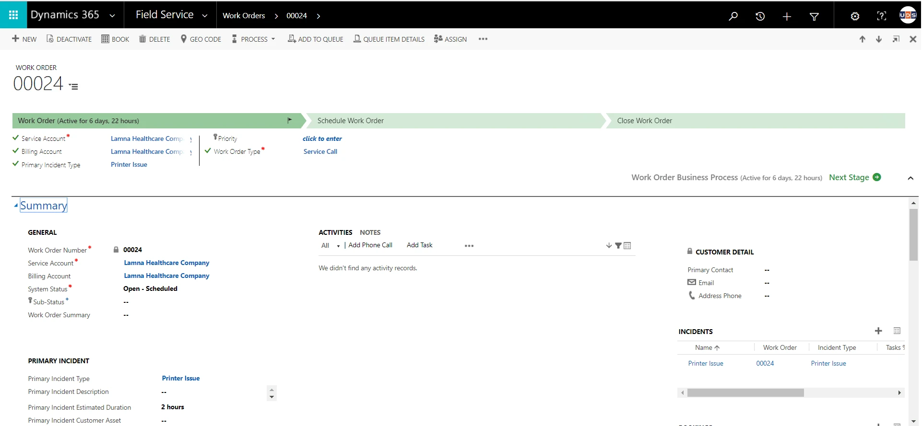Click Add Task
This screenshot has width=922, height=426.
(420, 245)
